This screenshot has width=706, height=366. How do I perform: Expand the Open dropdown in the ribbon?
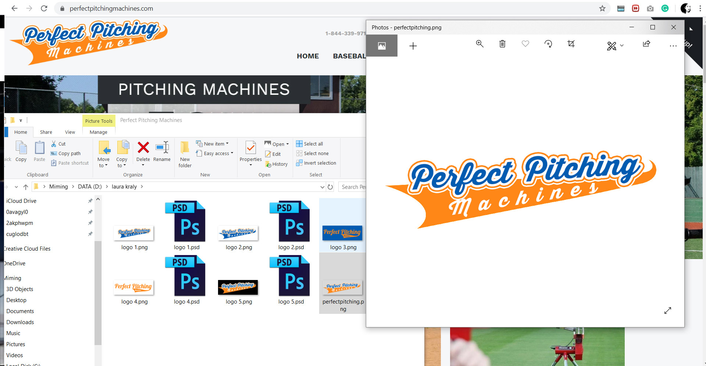click(277, 144)
